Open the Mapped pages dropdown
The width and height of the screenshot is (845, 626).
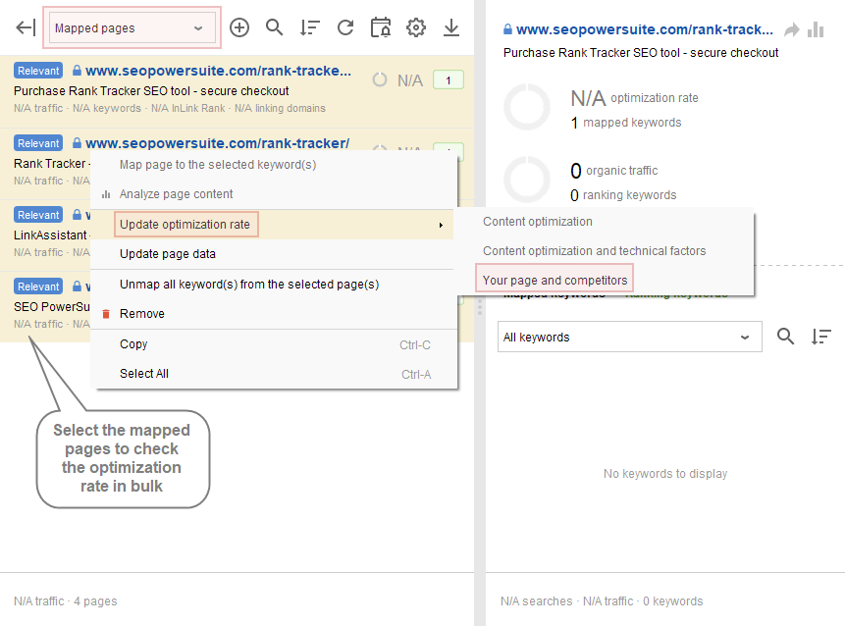pyautogui.click(x=132, y=28)
